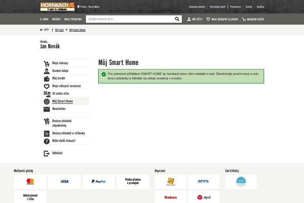The height and width of the screenshot is (203, 304).
Task: Go back using the ZPĚT link
Action: tap(44, 30)
